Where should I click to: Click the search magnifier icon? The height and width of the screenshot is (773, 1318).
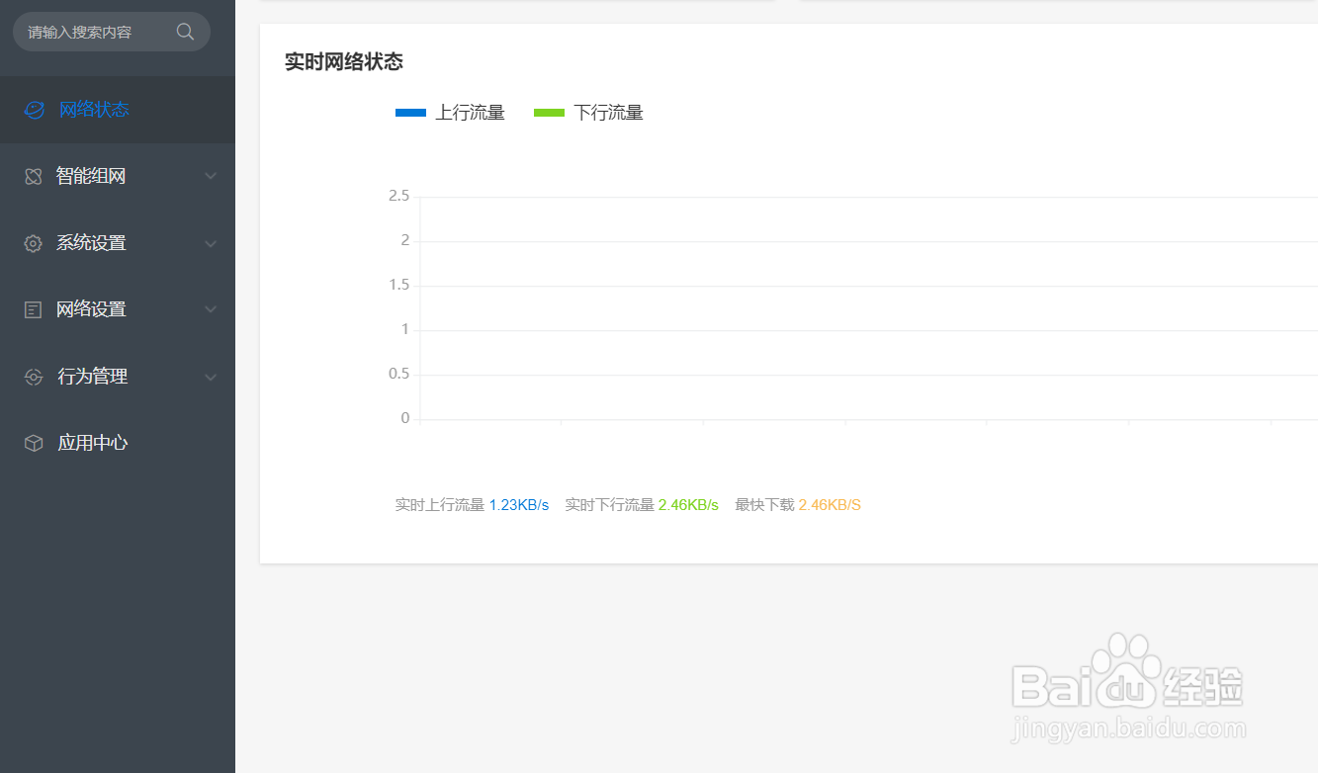click(185, 31)
